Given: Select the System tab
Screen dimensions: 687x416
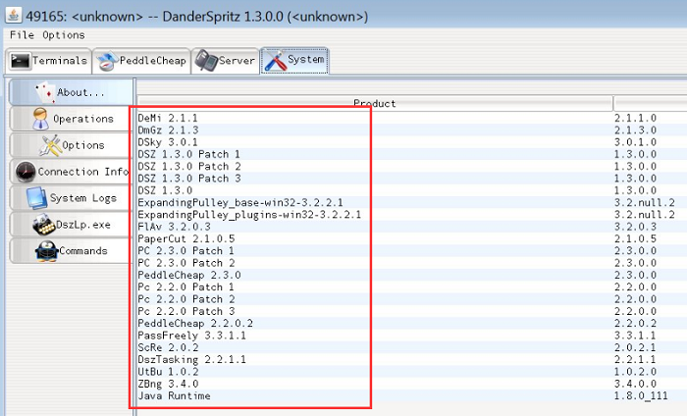Looking at the screenshot, I should coord(294,61).
